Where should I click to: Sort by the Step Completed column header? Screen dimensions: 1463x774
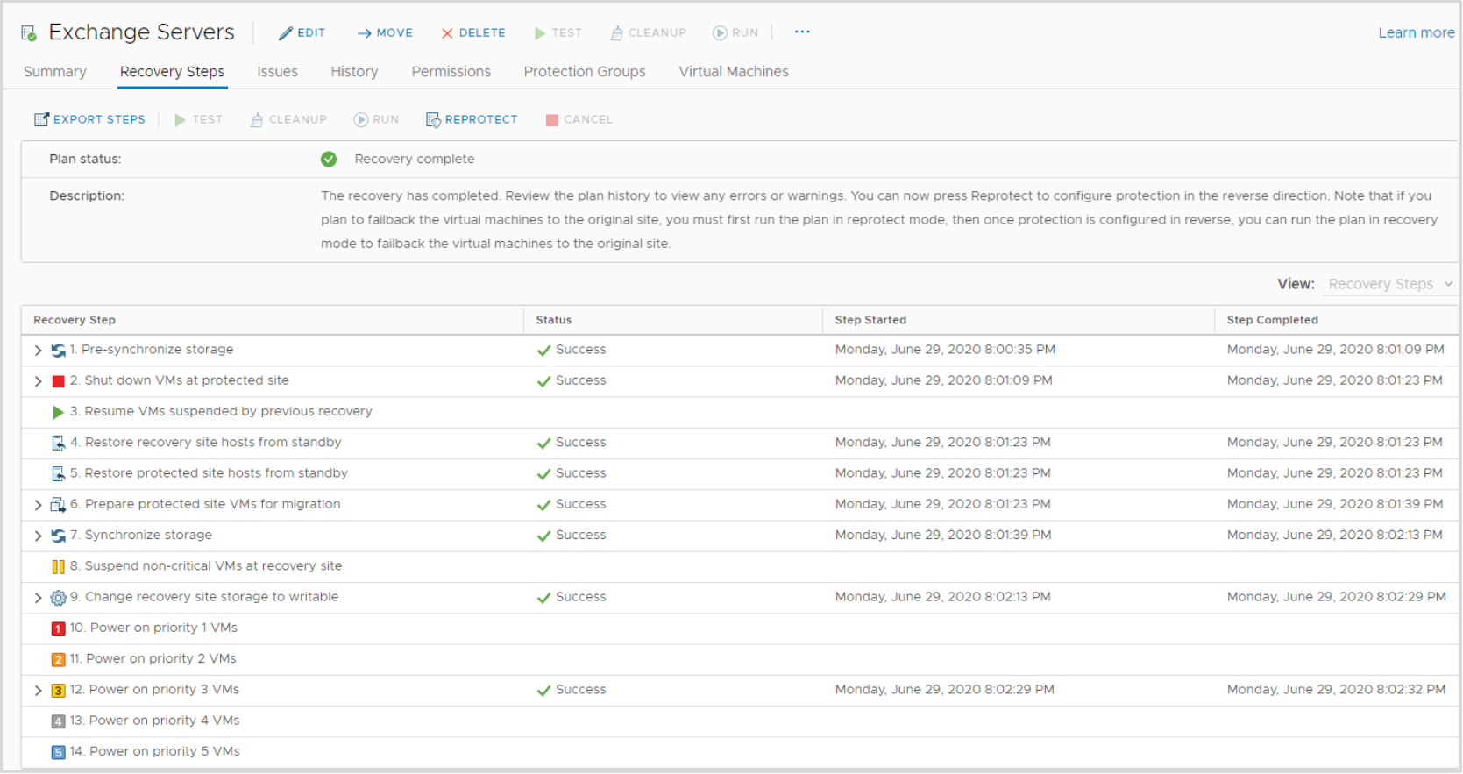1273,320
